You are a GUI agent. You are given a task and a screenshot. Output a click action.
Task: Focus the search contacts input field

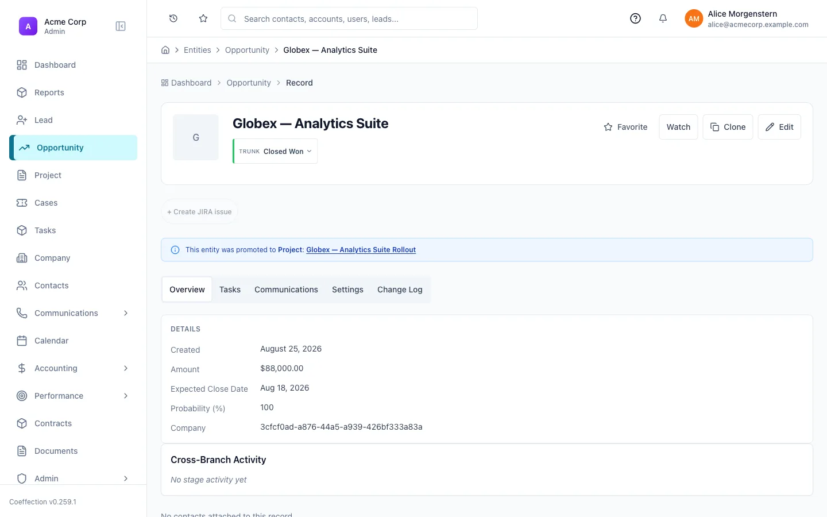349,18
